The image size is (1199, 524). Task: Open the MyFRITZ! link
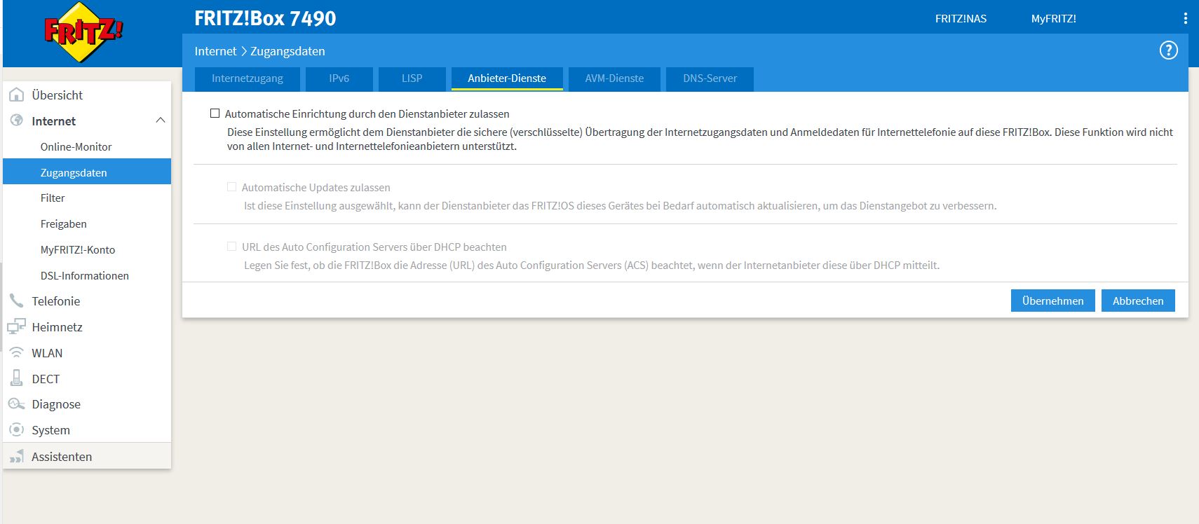coord(1053,19)
